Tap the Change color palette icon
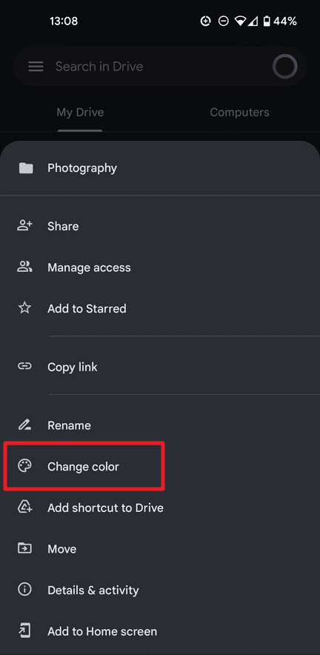 click(x=24, y=466)
